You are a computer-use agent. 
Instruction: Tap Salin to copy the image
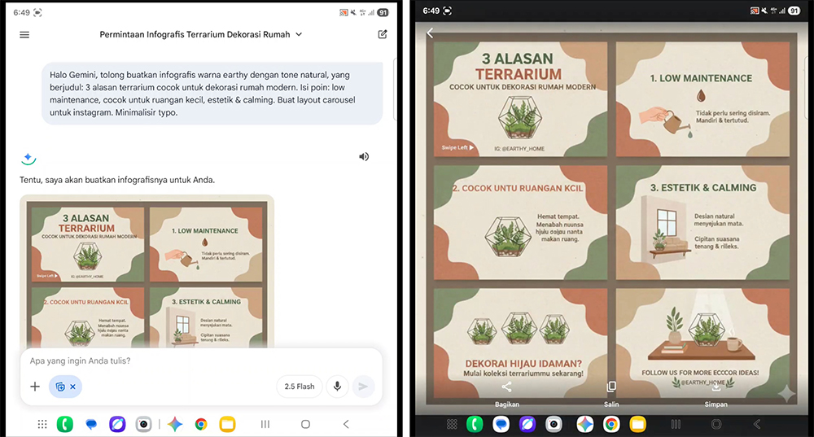[x=611, y=393]
